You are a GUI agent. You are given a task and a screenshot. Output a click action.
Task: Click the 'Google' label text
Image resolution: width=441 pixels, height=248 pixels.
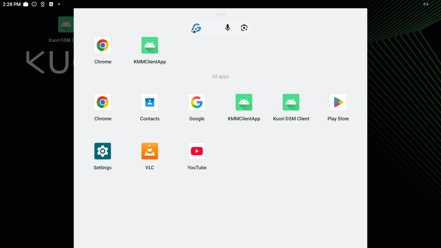coord(197,119)
